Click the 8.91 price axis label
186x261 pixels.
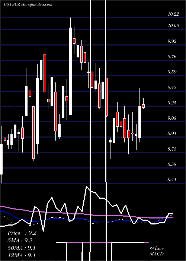click(x=172, y=133)
